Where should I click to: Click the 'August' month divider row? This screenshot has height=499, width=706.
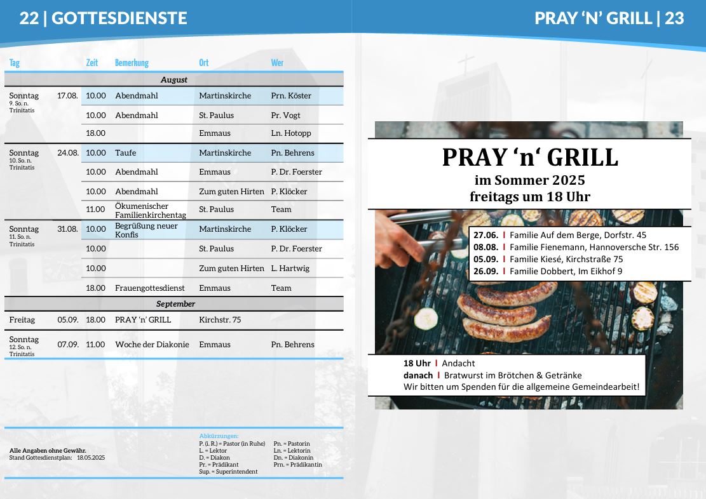click(173, 79)
